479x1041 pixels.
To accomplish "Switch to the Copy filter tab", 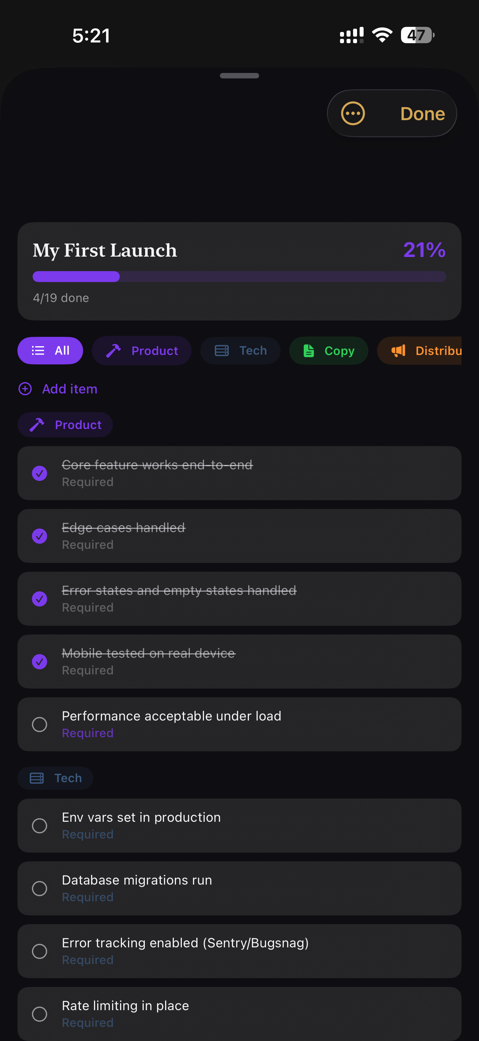I will coord(328,350).
